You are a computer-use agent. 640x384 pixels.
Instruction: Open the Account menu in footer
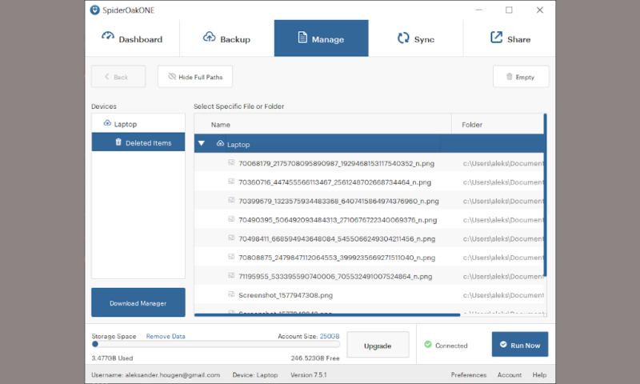tap(510, 374)
